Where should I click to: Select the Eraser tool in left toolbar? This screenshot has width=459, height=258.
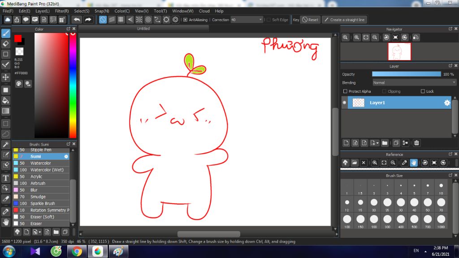6,44
